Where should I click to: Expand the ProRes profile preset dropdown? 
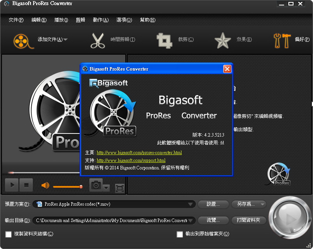tap(191, 204)
